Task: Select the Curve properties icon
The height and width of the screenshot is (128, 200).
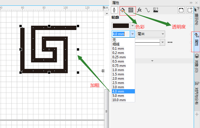Action: (147, 10)
